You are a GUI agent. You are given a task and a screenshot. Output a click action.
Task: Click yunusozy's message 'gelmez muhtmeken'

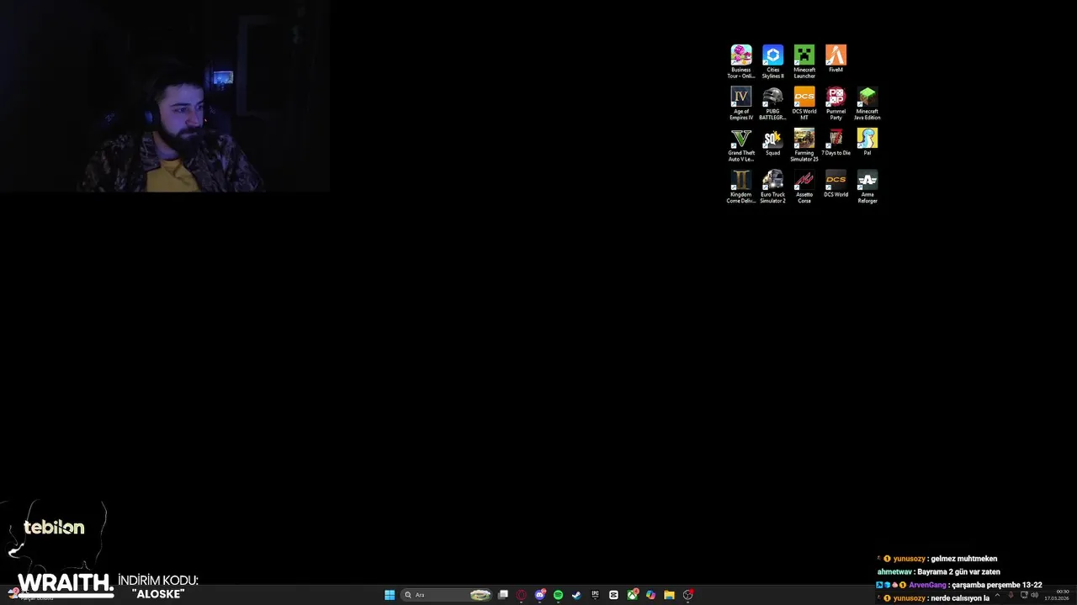point(936,559)
